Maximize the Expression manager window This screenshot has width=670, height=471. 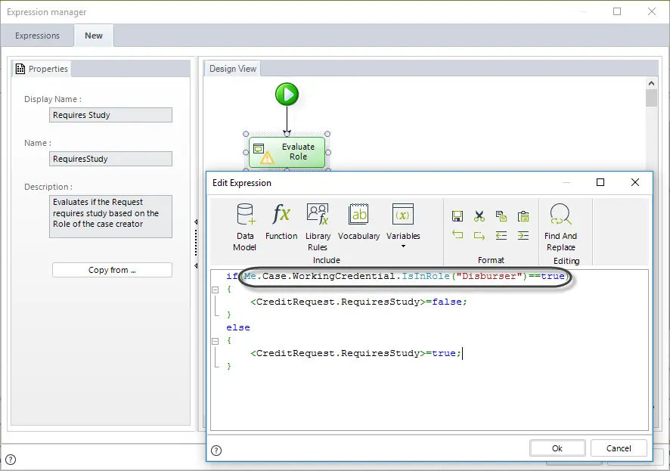(x=617, y=11)
